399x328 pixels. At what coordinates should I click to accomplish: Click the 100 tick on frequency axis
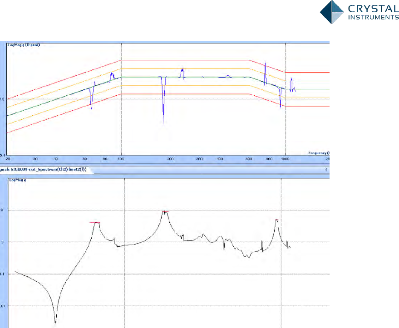tap(121, 159)
